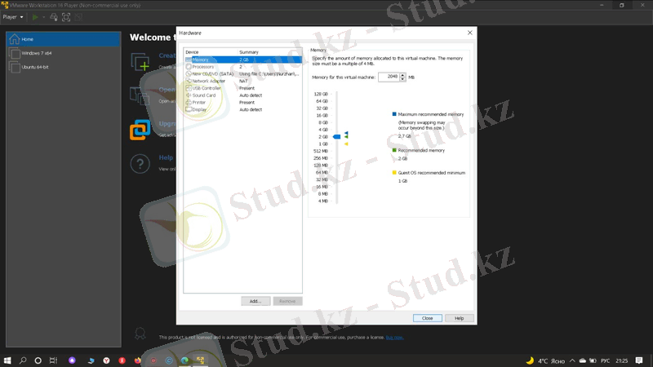Click the blue maximum recommended memory marker
The height and width of the screenshot is (367, 653).
click(346, 134)
